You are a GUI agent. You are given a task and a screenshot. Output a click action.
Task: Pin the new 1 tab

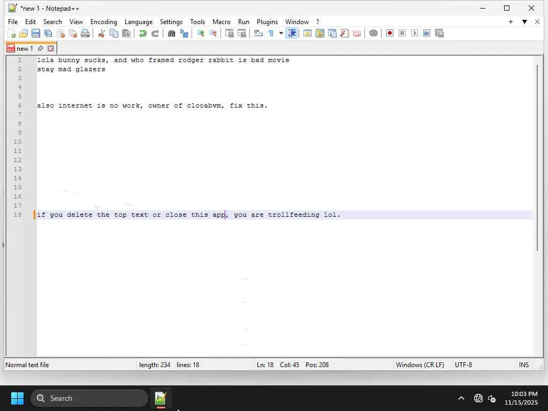(40, 48)
